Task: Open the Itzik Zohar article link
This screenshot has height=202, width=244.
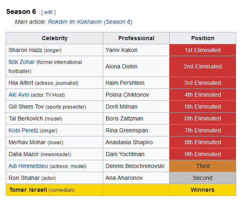Action: 22,62
